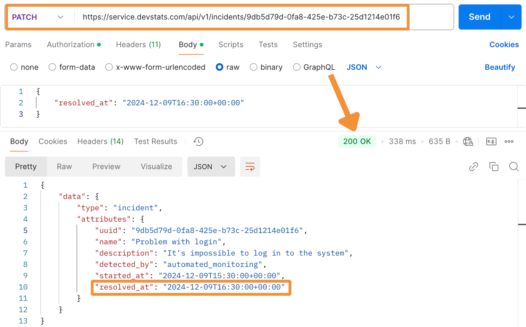Viewport: 526px width, 327px height.
Task: Select the none body type
Action: (24, 67)
